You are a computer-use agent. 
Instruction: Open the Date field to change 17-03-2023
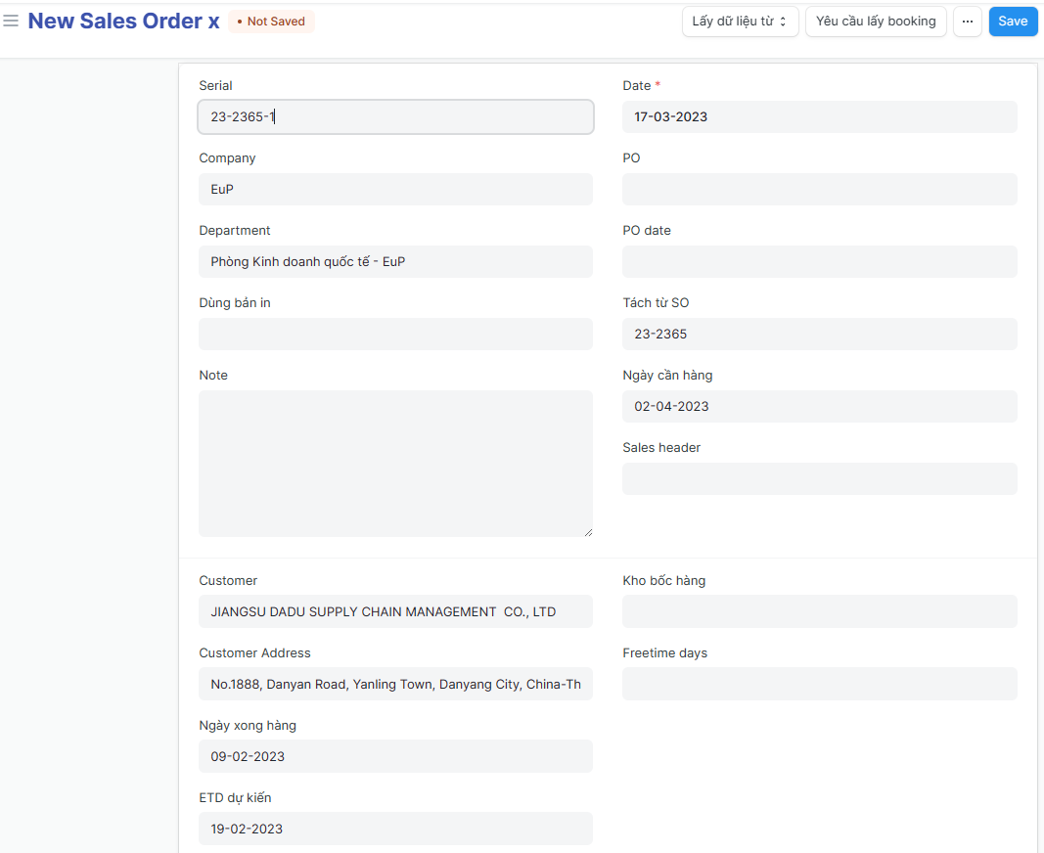click(819, 116)
